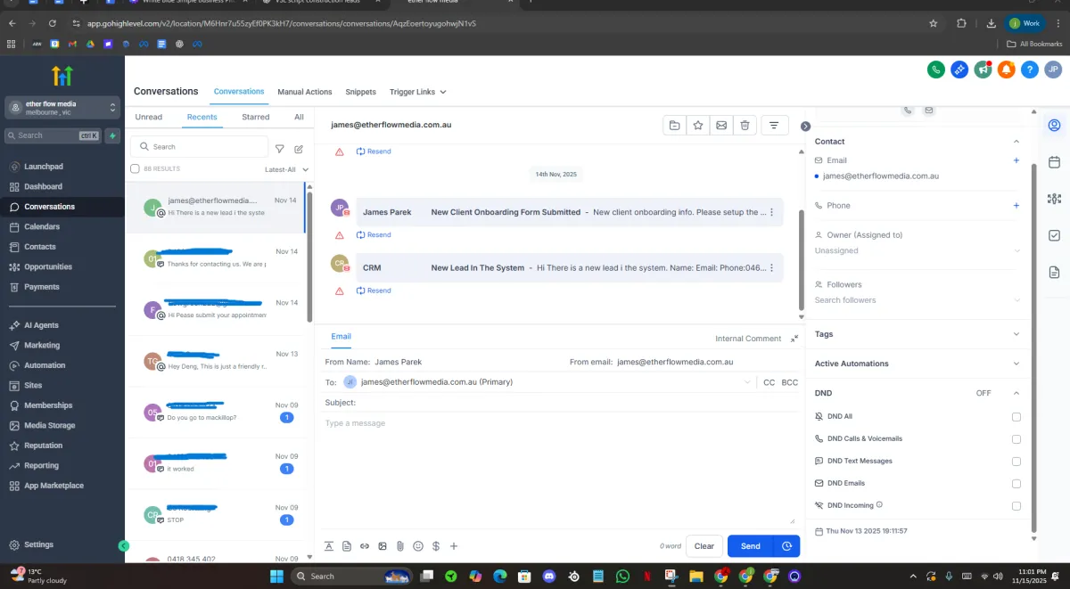Insert a link in the email
Screen dimensions: 1070x589
pos(365,546)
